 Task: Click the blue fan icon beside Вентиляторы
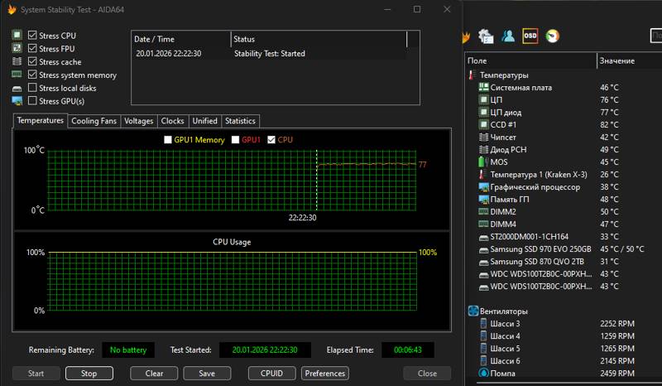coord(473,311)
